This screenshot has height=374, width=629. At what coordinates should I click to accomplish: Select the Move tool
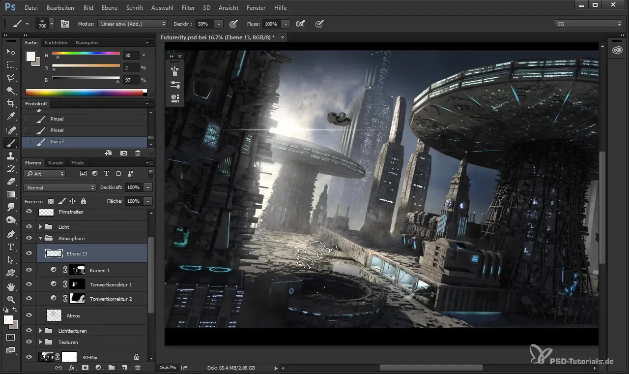[10, 52]
